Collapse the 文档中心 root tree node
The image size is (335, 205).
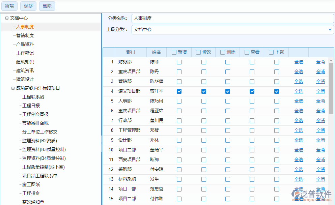[x=7, y=18]
